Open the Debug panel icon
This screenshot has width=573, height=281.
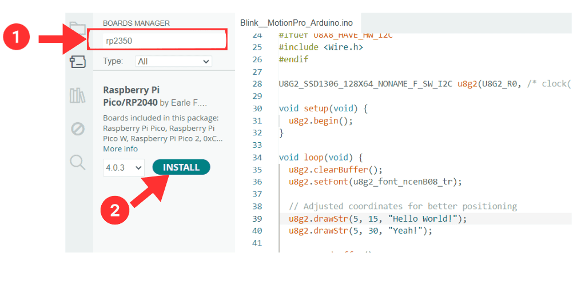click(x=77, y=129)
